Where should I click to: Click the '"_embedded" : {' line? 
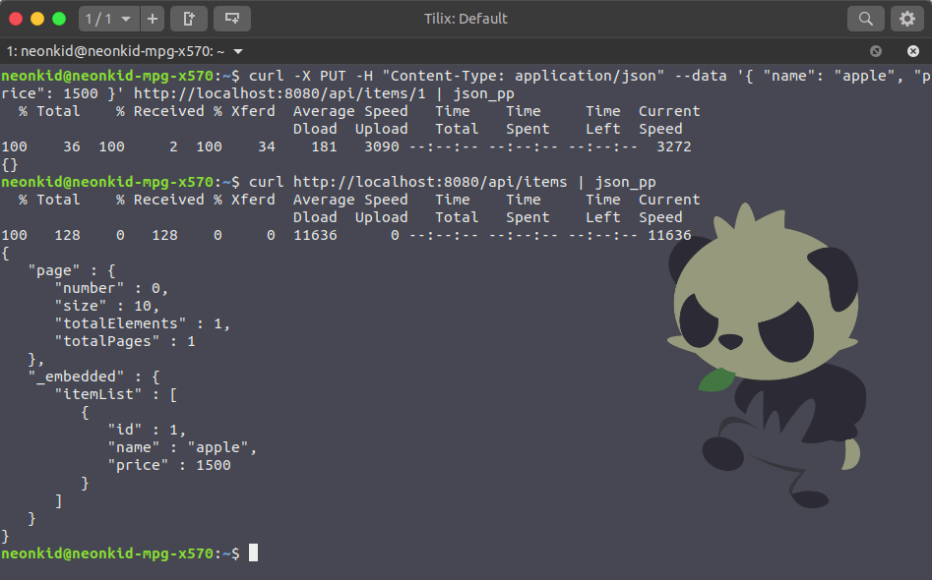[x=93, y=377]
